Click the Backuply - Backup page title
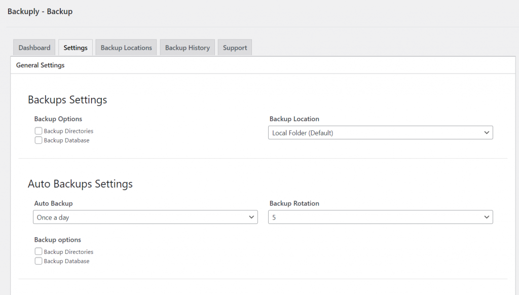This screenshot has width=519, height=295. (40, 11)
